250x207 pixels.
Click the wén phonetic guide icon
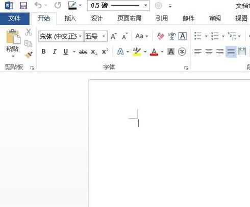pos(171,36)
